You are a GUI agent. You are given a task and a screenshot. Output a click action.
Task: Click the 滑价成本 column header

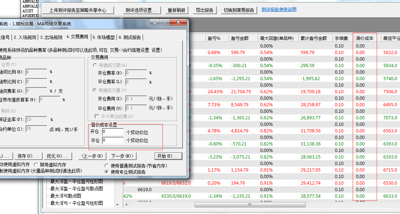click(364, 38)
